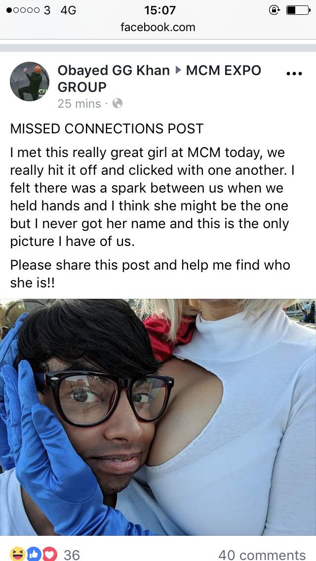The image size is (316, 561).
Task: Tap the MISSED CONNECTIONS POST text
Action: pos(107,128)
